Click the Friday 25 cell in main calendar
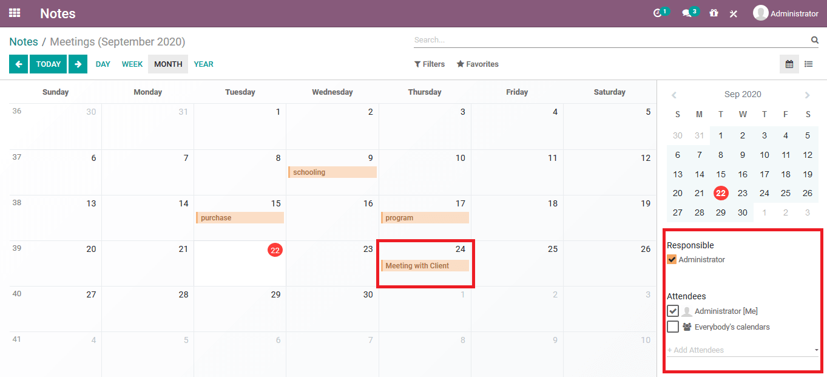 tap(517, 263)
